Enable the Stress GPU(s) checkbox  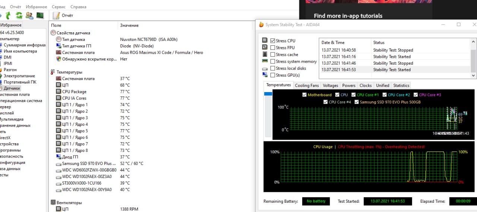tap(273, 75)
